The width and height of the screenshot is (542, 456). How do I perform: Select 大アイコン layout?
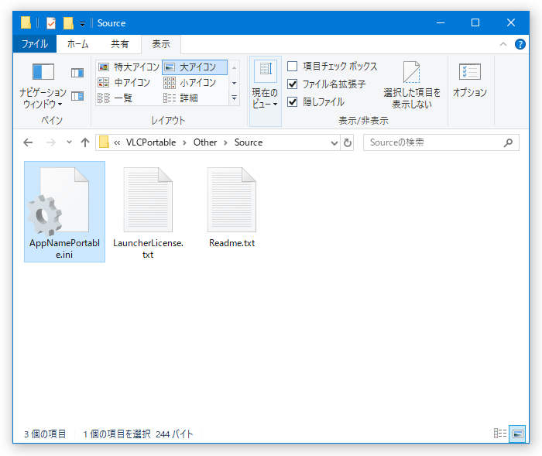pos(194,67)
